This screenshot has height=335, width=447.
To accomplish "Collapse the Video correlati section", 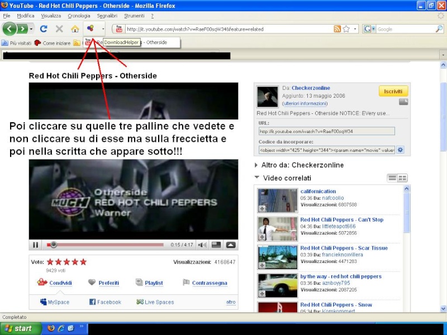I will [283, 178].
